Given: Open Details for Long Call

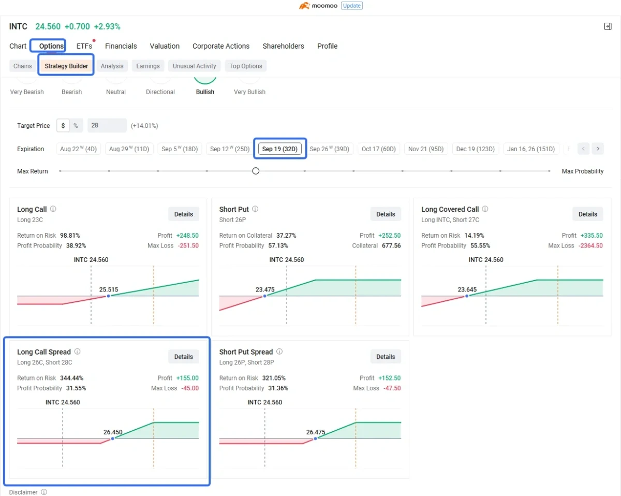Looking at the screenshot, I should click(184, 214).
